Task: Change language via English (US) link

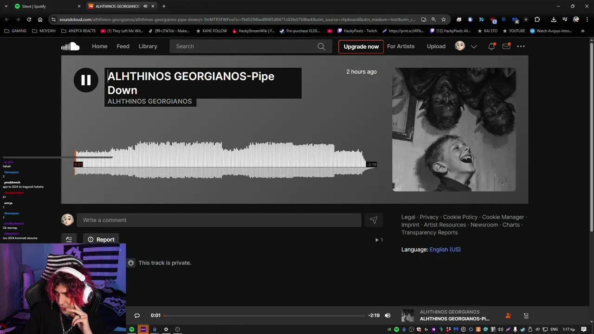Action: 445,250
